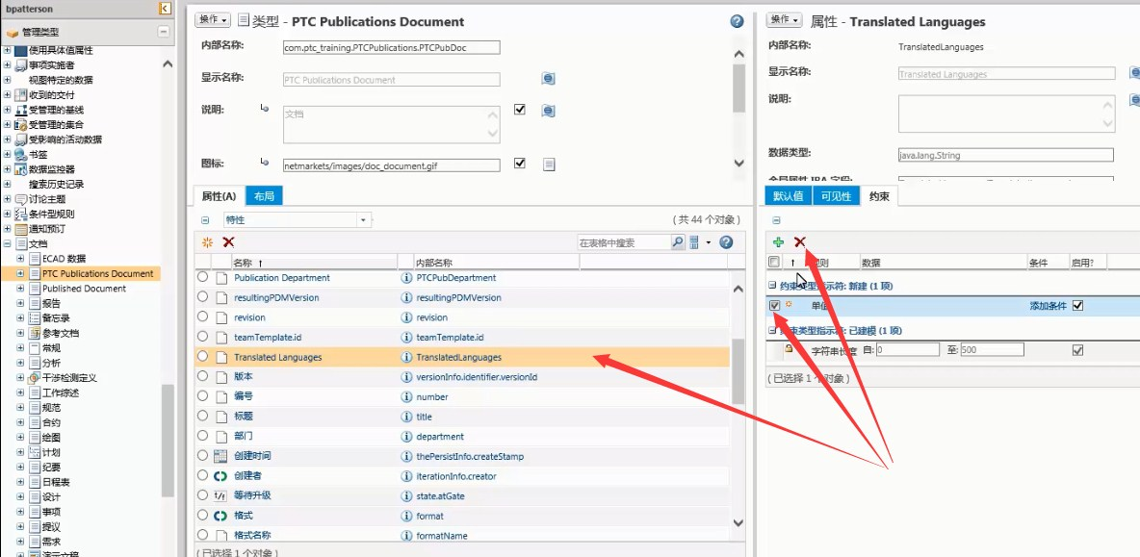This screenshot has height=557, width=1140.
Task: Collapse 约束类型指示符: 已建模 group
Action: tap(771, 330)
